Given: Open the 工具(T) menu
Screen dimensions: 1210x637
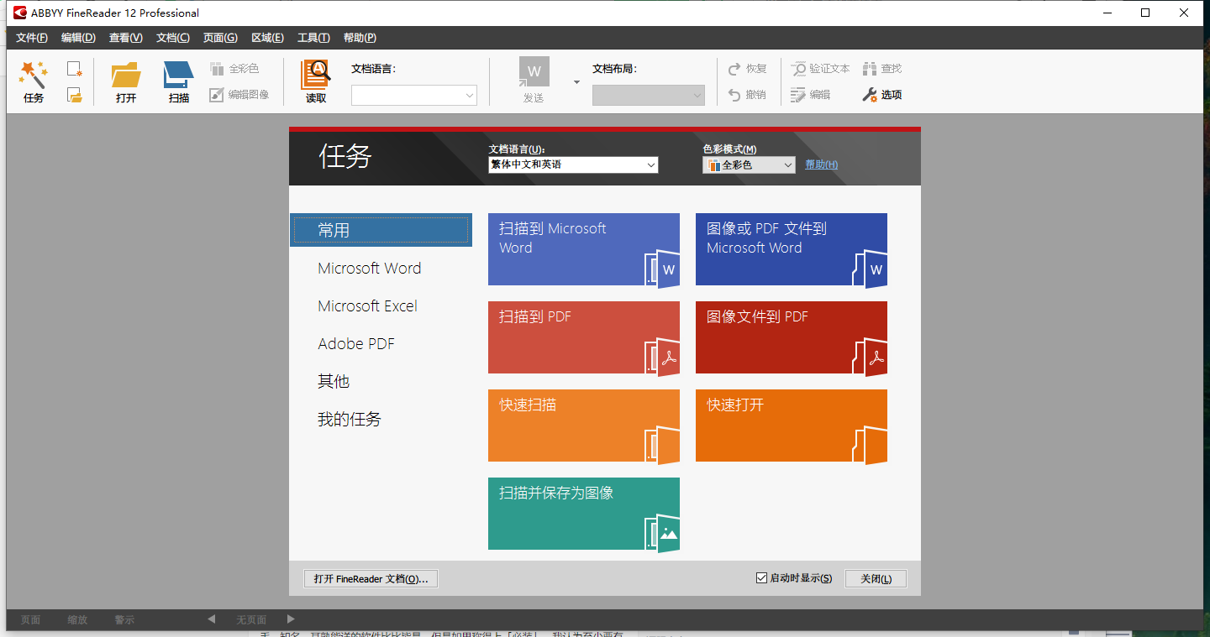Looking at the screenshot, I should point(313,38).
